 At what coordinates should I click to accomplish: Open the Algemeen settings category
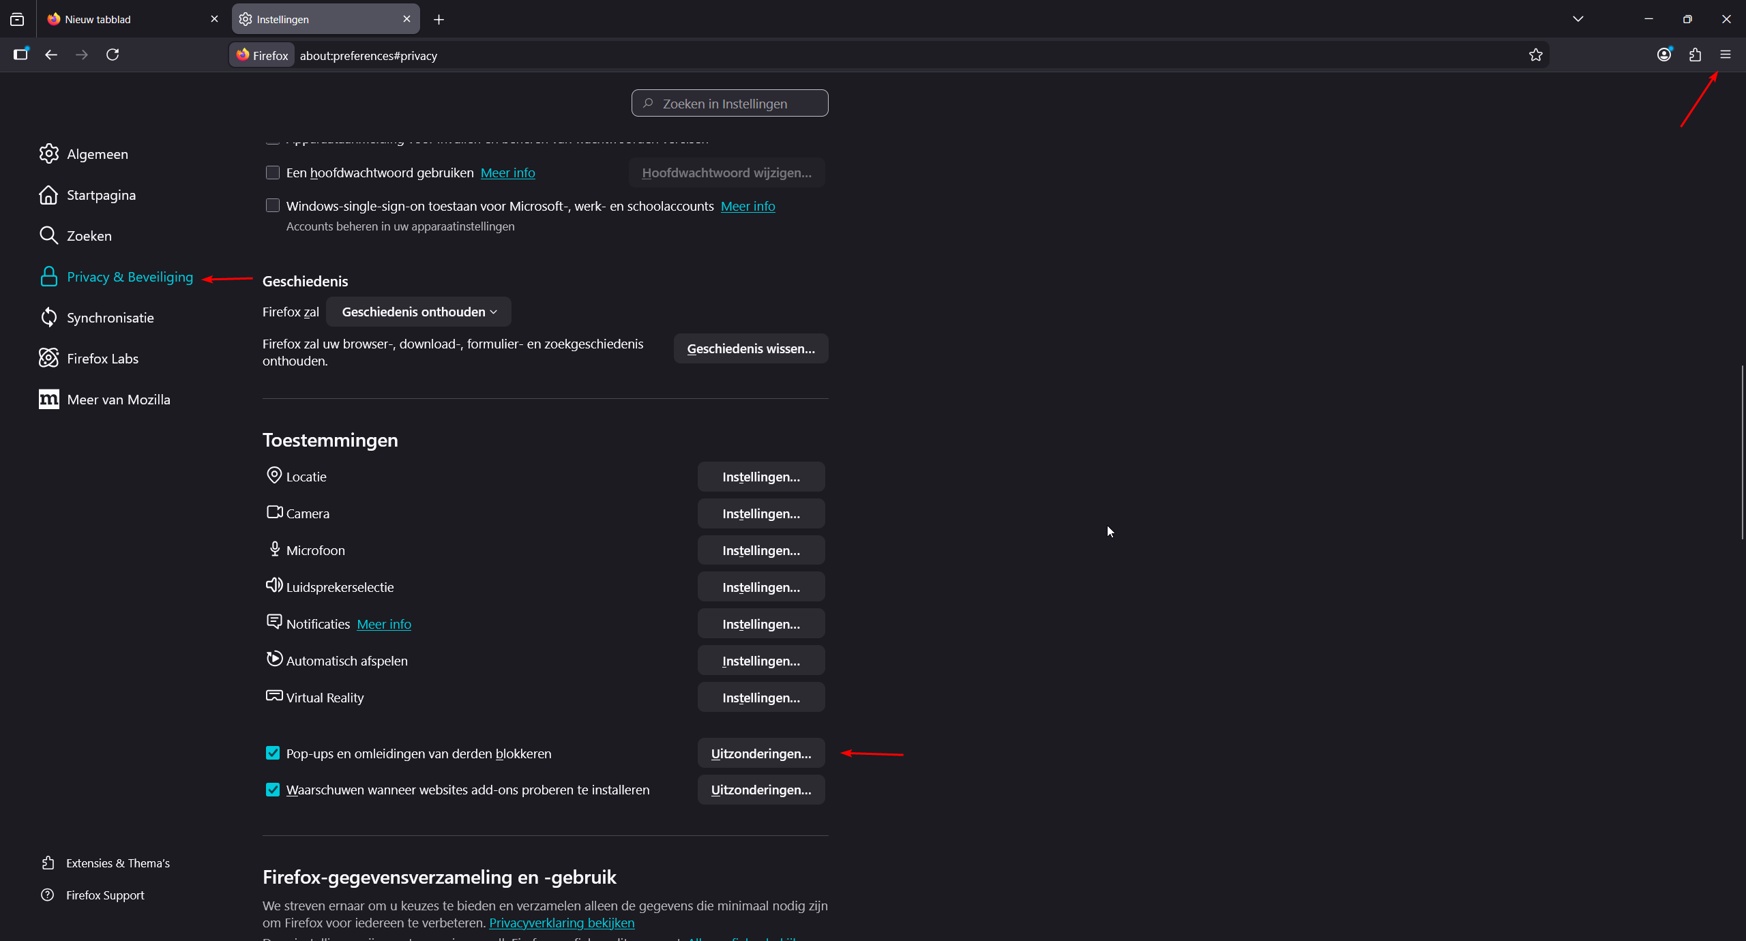click(97, 154)
